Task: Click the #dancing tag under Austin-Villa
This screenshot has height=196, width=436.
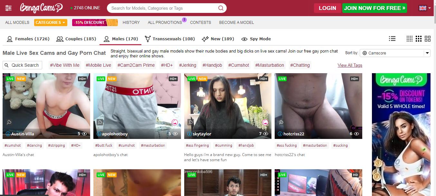Action: click(34, 145)
